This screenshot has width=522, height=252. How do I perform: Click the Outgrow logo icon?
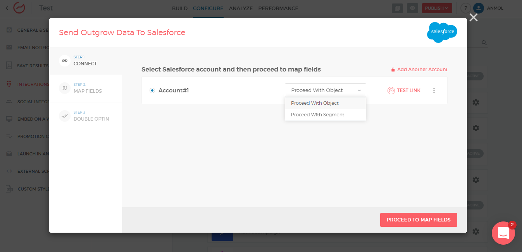[x=19, y=8]
